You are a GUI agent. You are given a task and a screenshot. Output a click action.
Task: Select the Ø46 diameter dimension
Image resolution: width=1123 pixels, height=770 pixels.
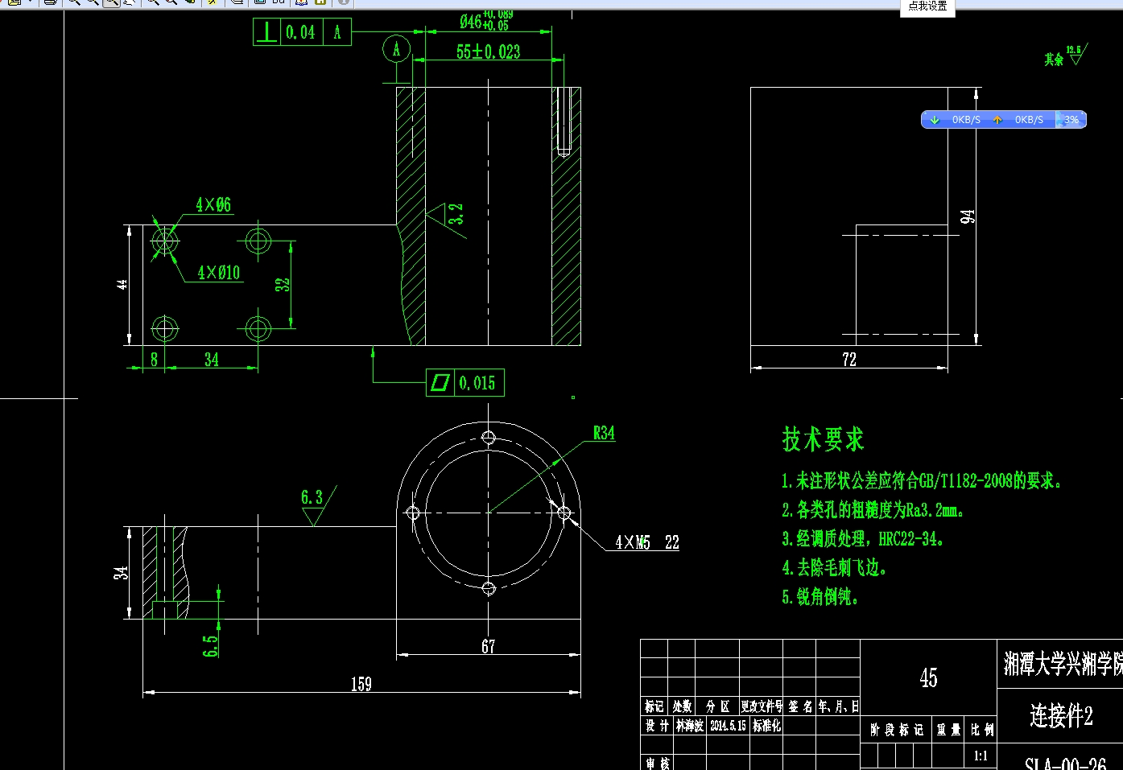click(485, 20)
